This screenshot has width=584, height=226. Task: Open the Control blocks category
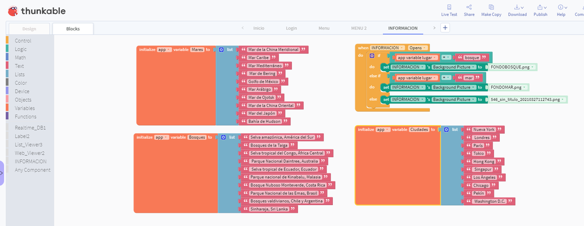(23, 41)
